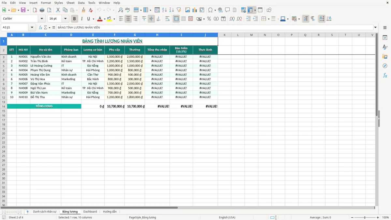Viewport: 391px width, 220px height.
Task: Toggle Italic formatting
Action: (x=82, y=19)
